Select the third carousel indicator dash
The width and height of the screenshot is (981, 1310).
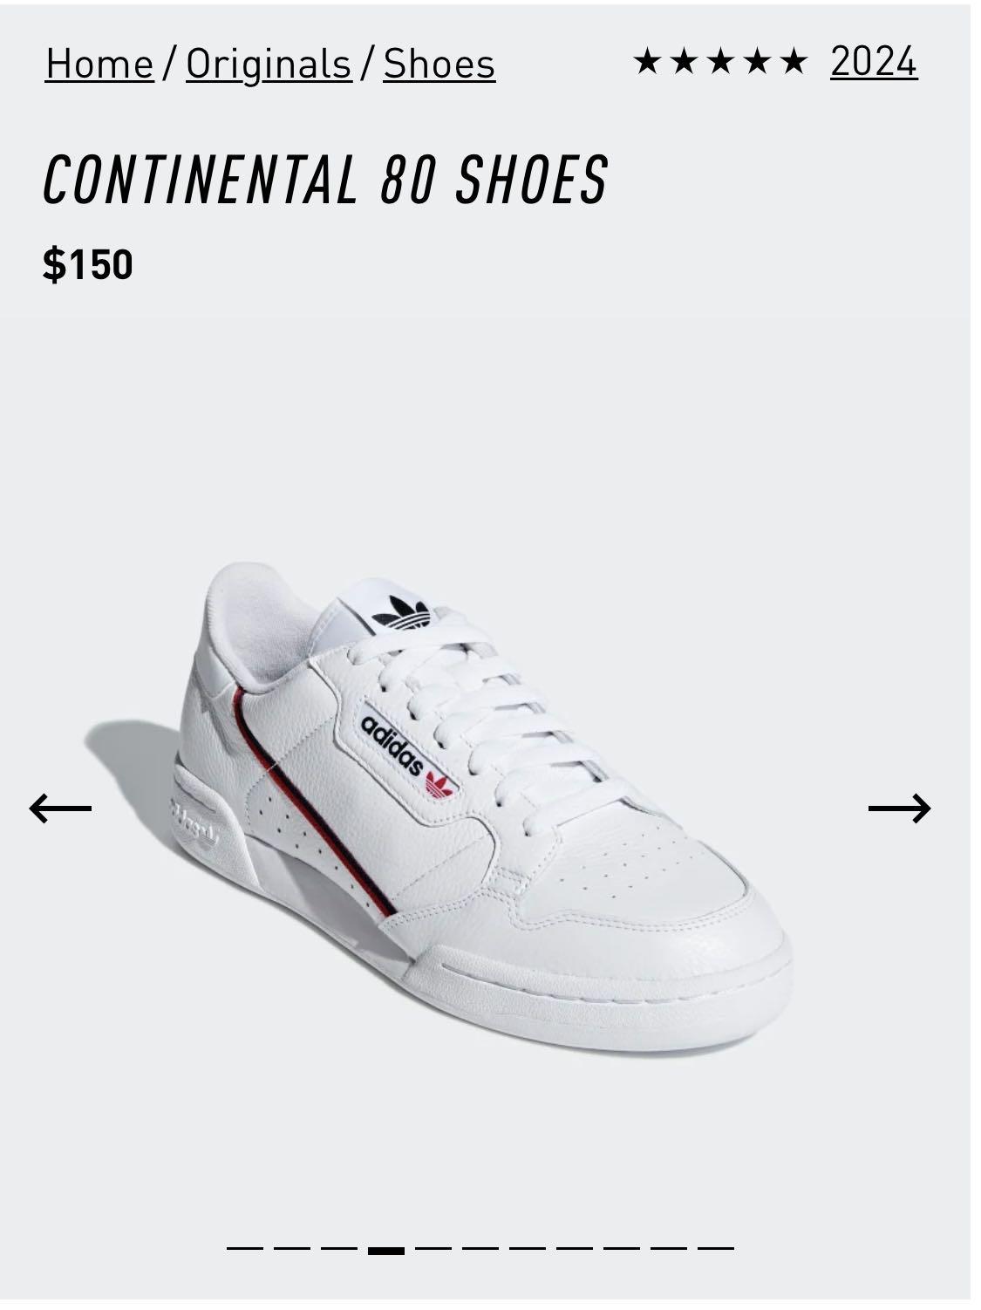point(339,1249)
